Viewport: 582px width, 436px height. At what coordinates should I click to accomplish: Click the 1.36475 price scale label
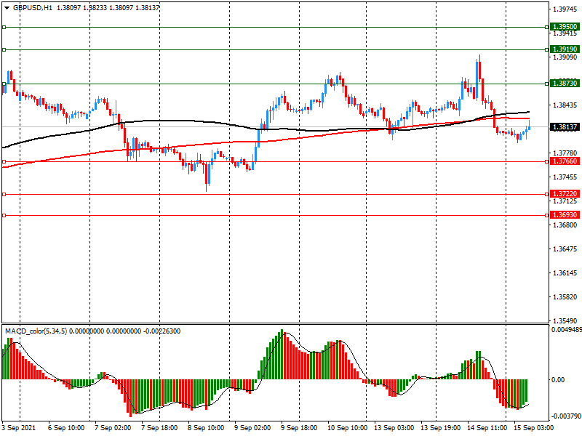coord(565,249)
